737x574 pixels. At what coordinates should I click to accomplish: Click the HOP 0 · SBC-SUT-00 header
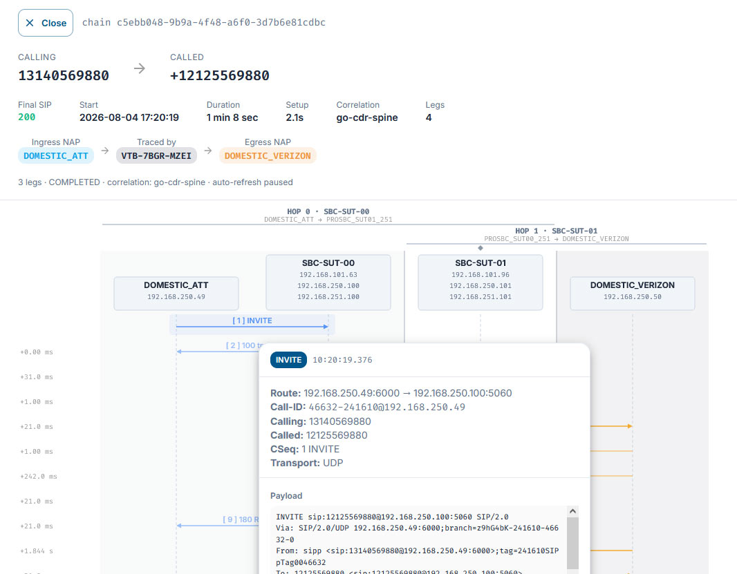328,211
